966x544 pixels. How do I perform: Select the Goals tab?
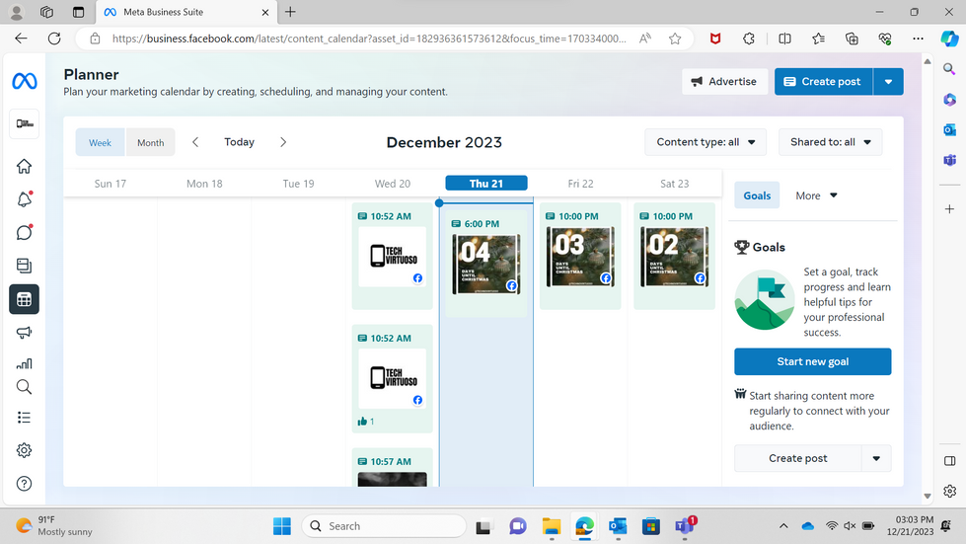coord(757,195)
